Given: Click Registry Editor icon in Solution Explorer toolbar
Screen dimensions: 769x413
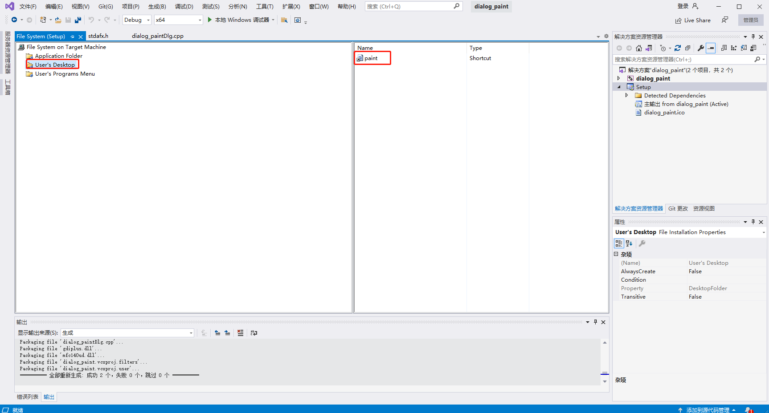Looking at the screenshot, I should click(734, 48).
